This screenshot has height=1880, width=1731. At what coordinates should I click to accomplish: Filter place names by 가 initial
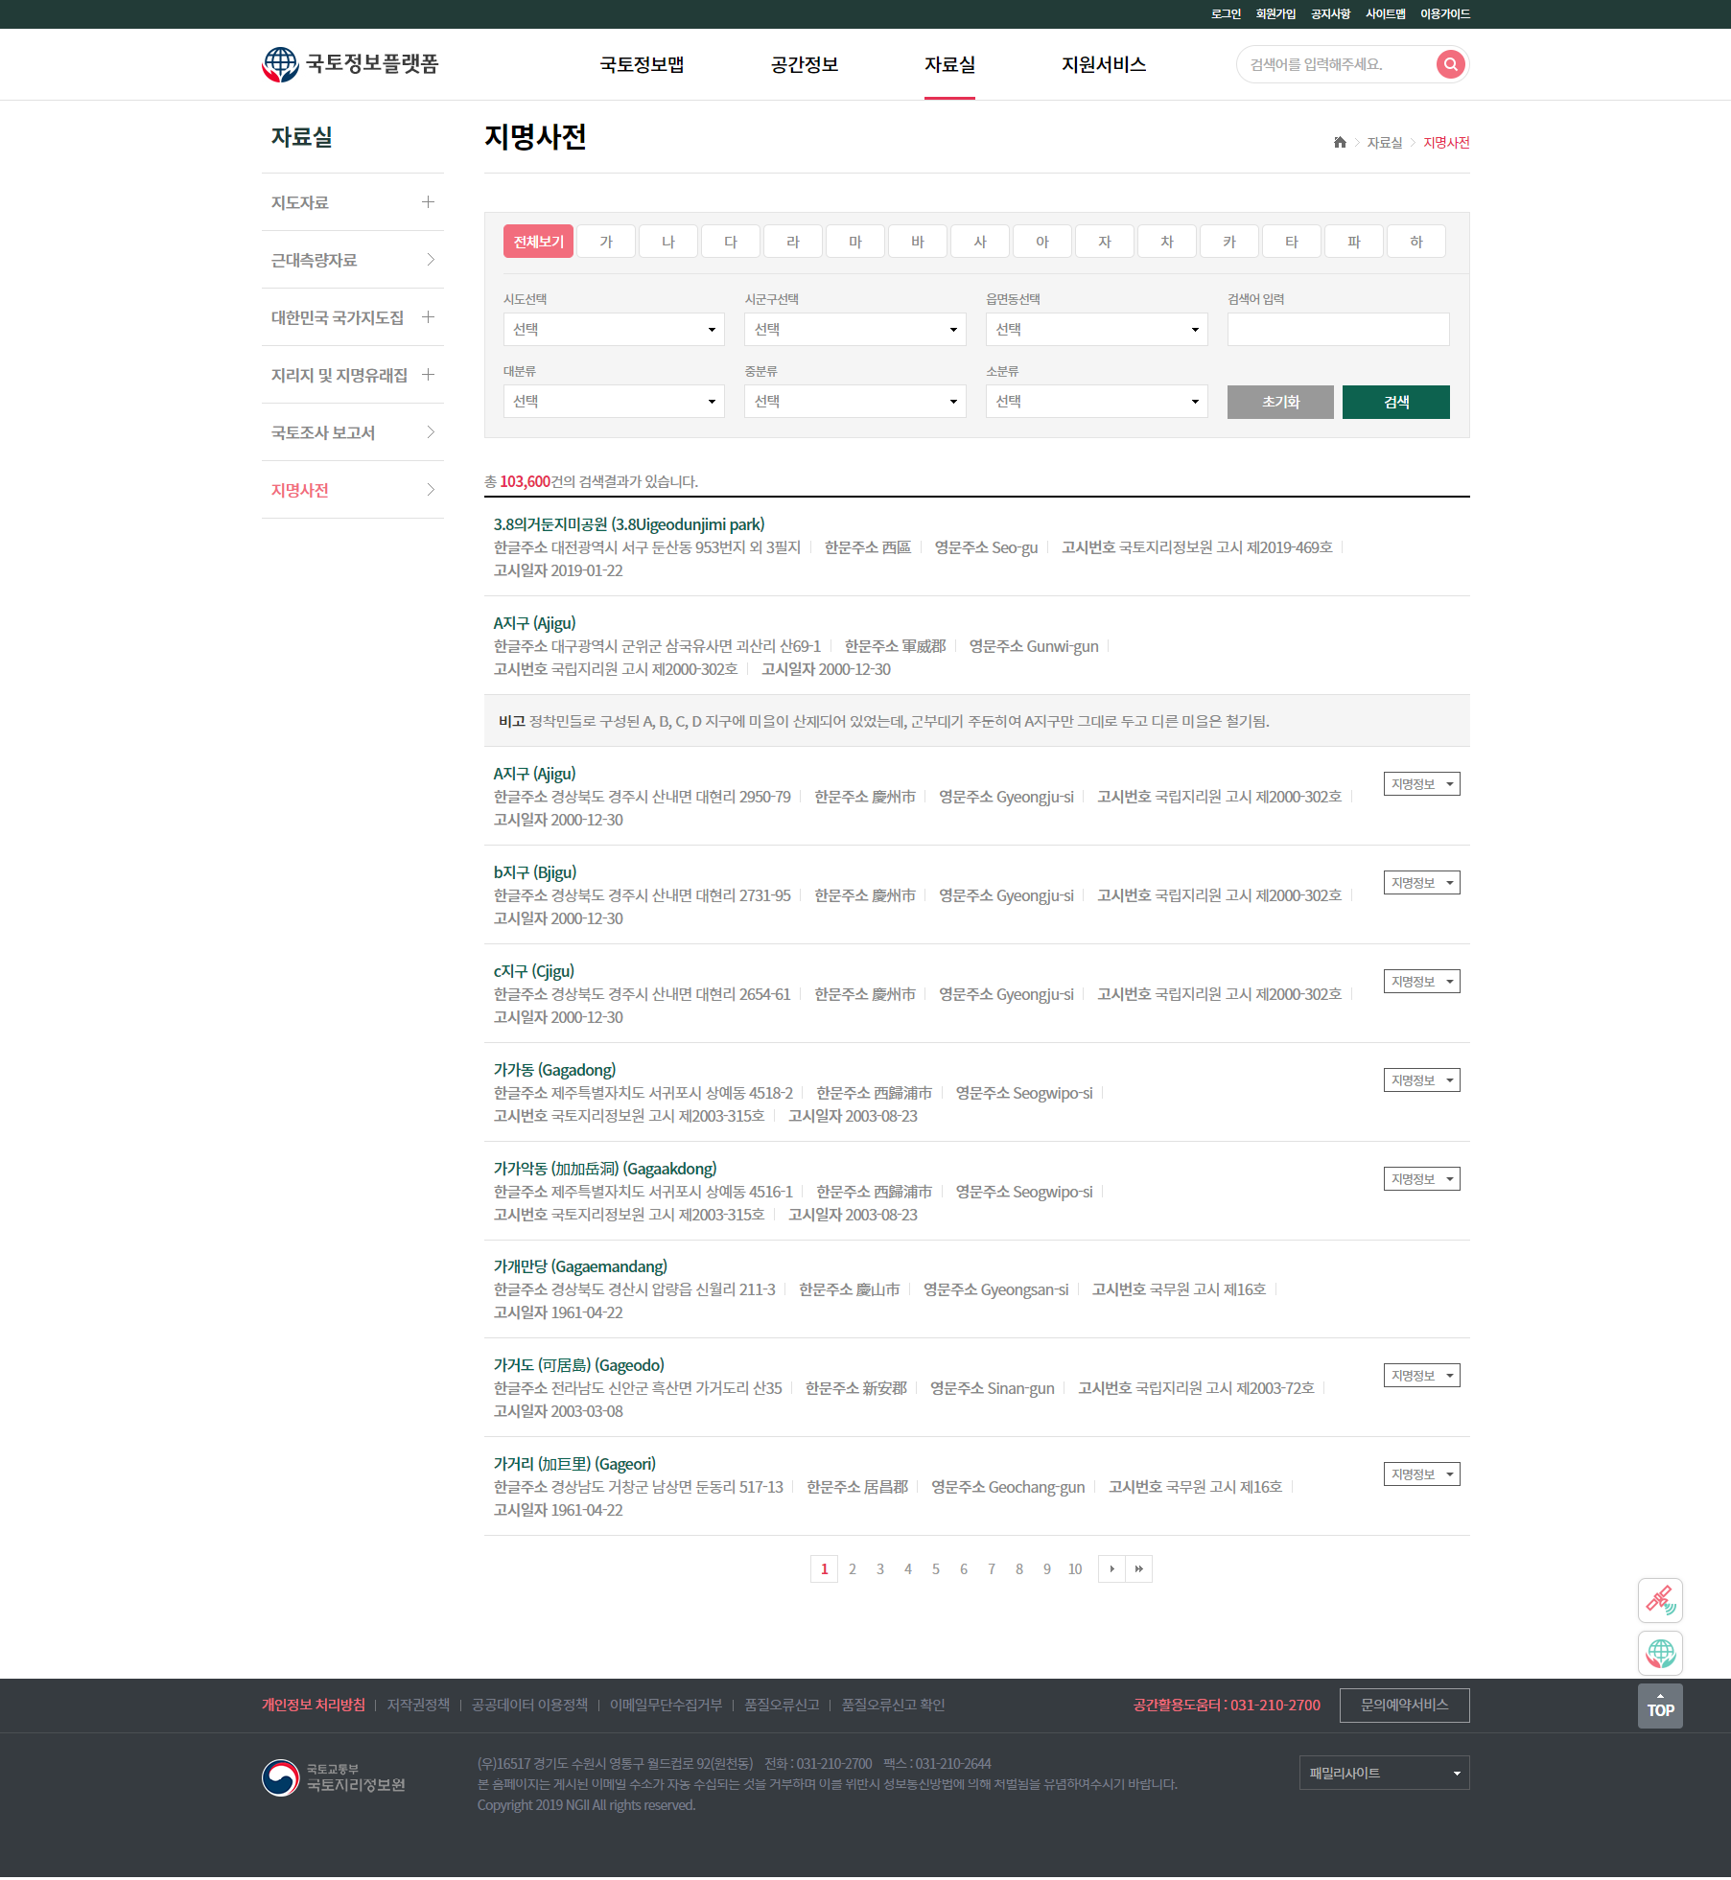[606, 242]
